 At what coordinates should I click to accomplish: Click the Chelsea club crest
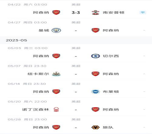click(95, 56)
